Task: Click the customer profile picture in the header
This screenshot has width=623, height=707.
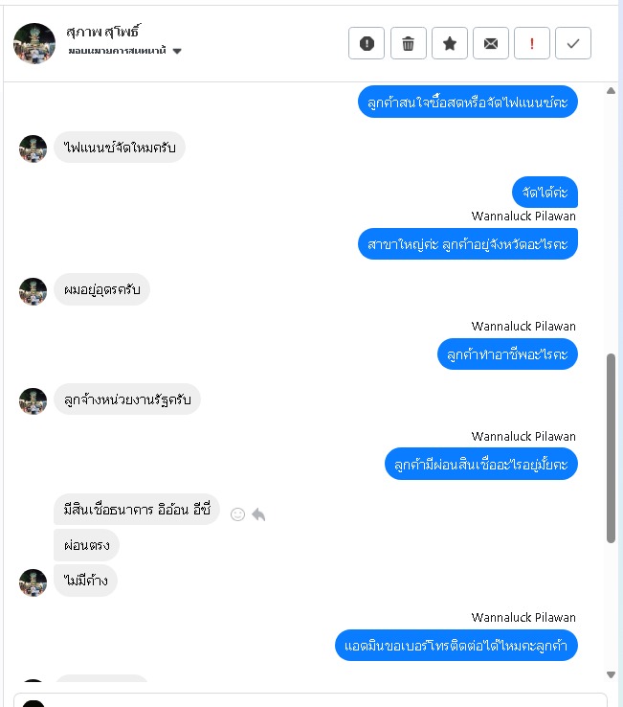Action: pyautogui.click(x=34, y=43)
